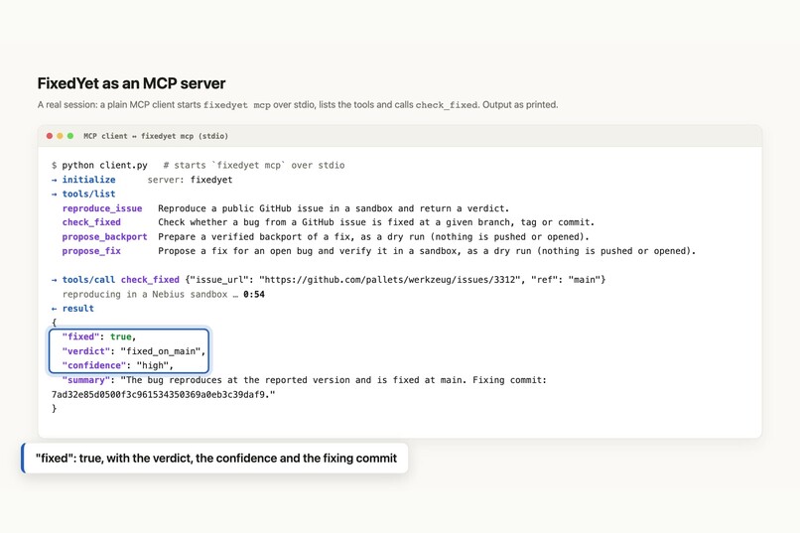The image size is (800, 533).
Task: Click the 'reproduce_issue' tool name
Action: 102,208
